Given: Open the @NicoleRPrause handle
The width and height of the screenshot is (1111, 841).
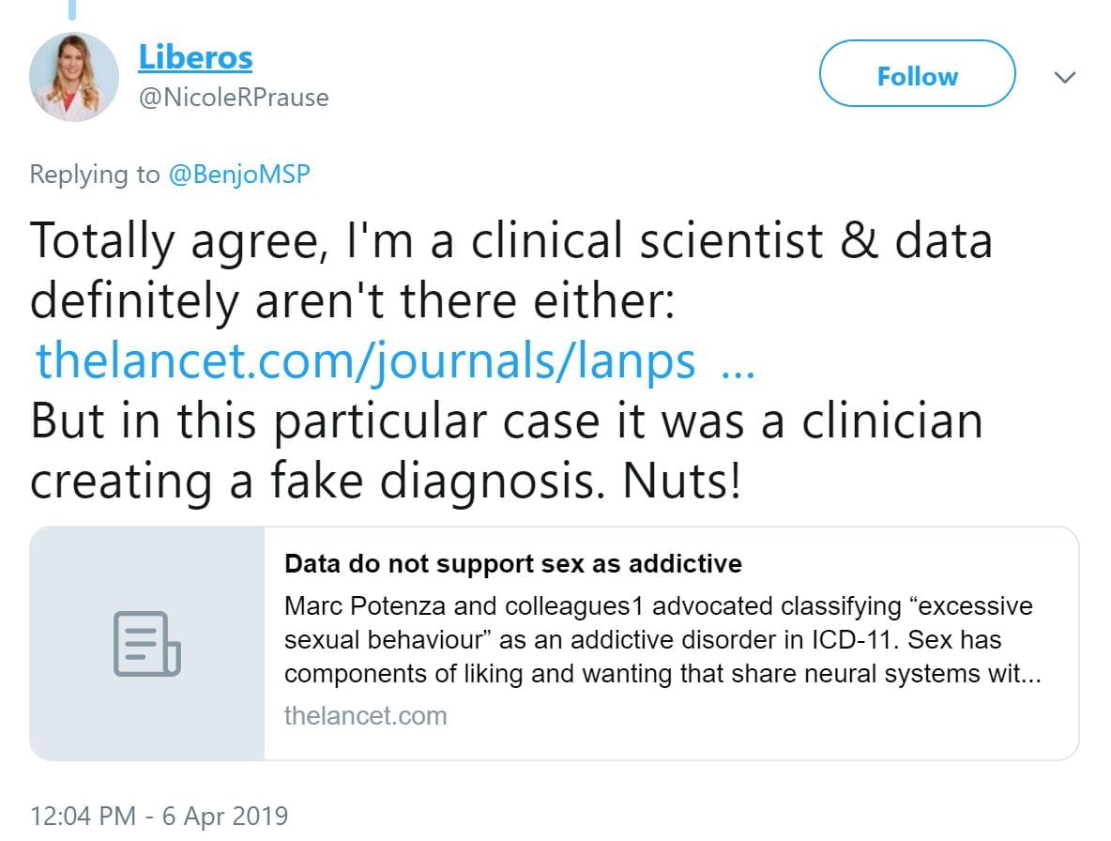Looking at the screenshot, I should point(234,98).
